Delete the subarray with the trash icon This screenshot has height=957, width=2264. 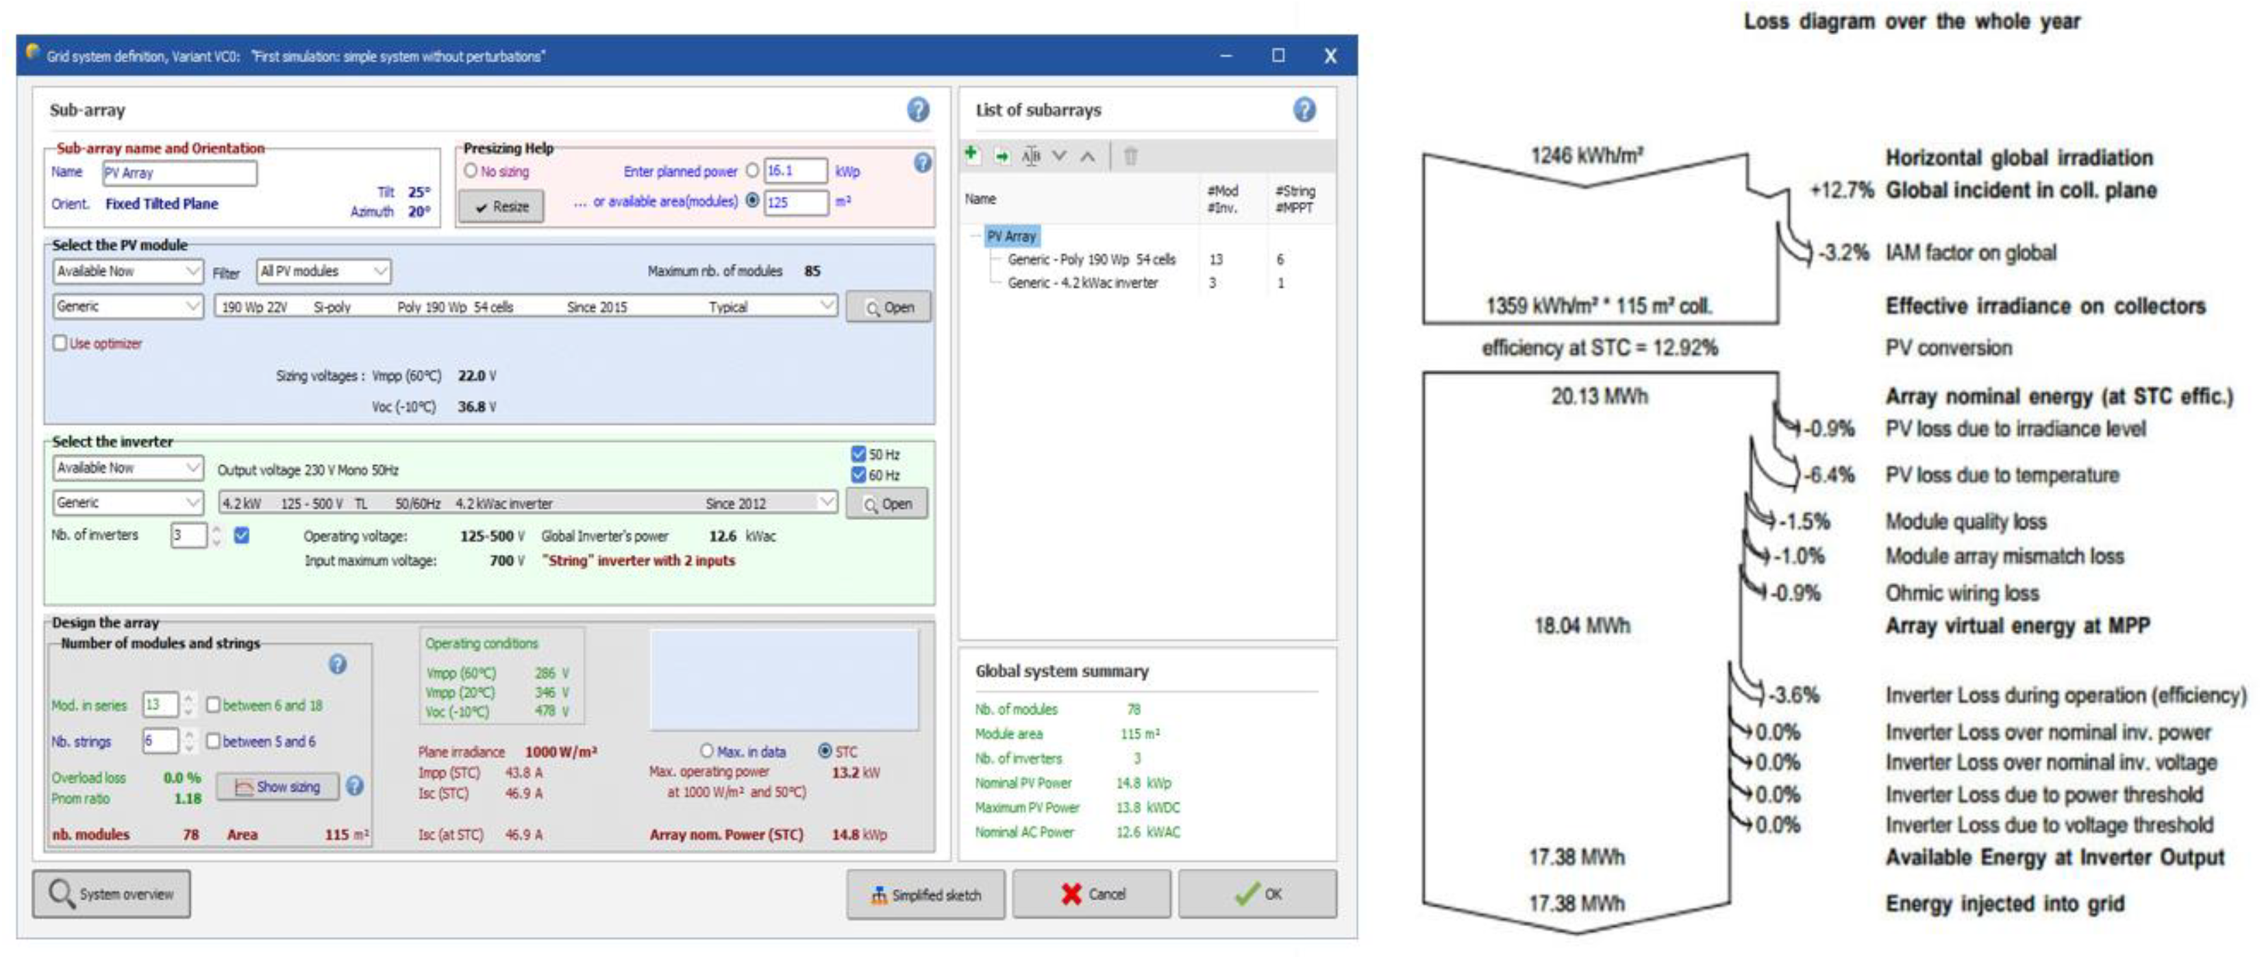point(1130,156)
